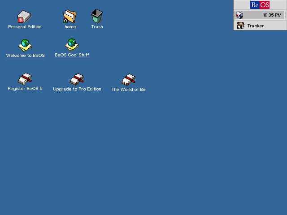287x215 pixels.
Task: Click the "Welcome to BeOS" label
Action: (25, 56)
